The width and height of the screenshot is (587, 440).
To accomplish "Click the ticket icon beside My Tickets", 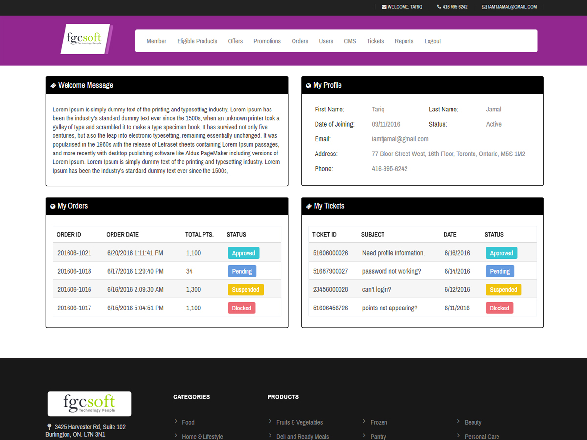I will pyautogui.click(x=309, y=206).
